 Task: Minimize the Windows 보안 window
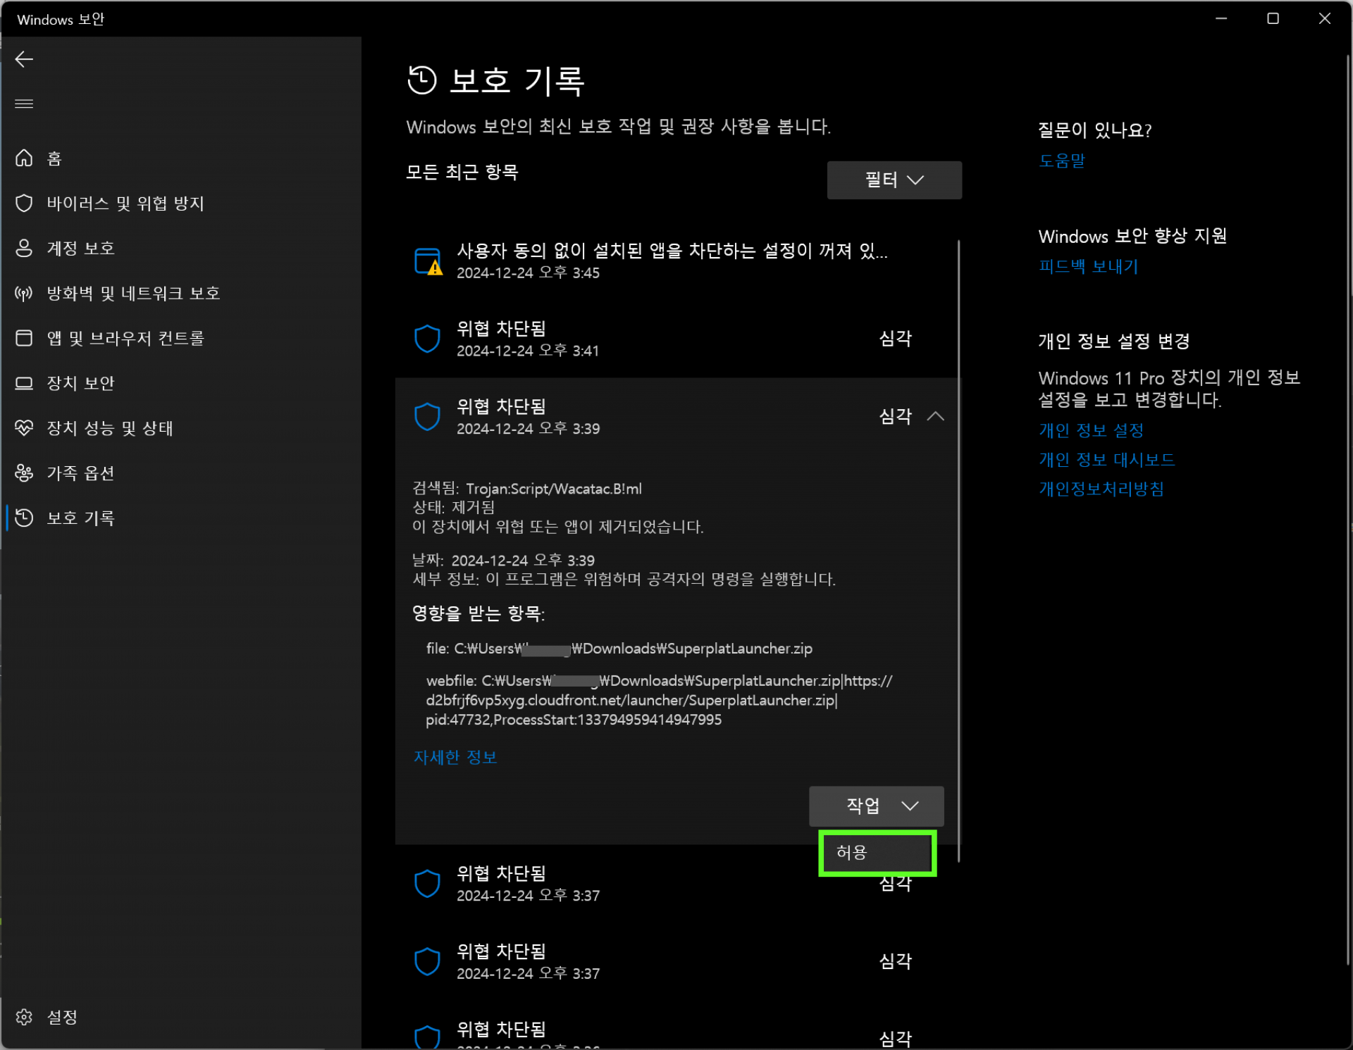click(x=1221, y=19)
